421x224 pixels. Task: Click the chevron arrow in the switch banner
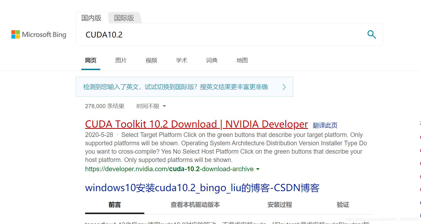[x=284, y=87]
